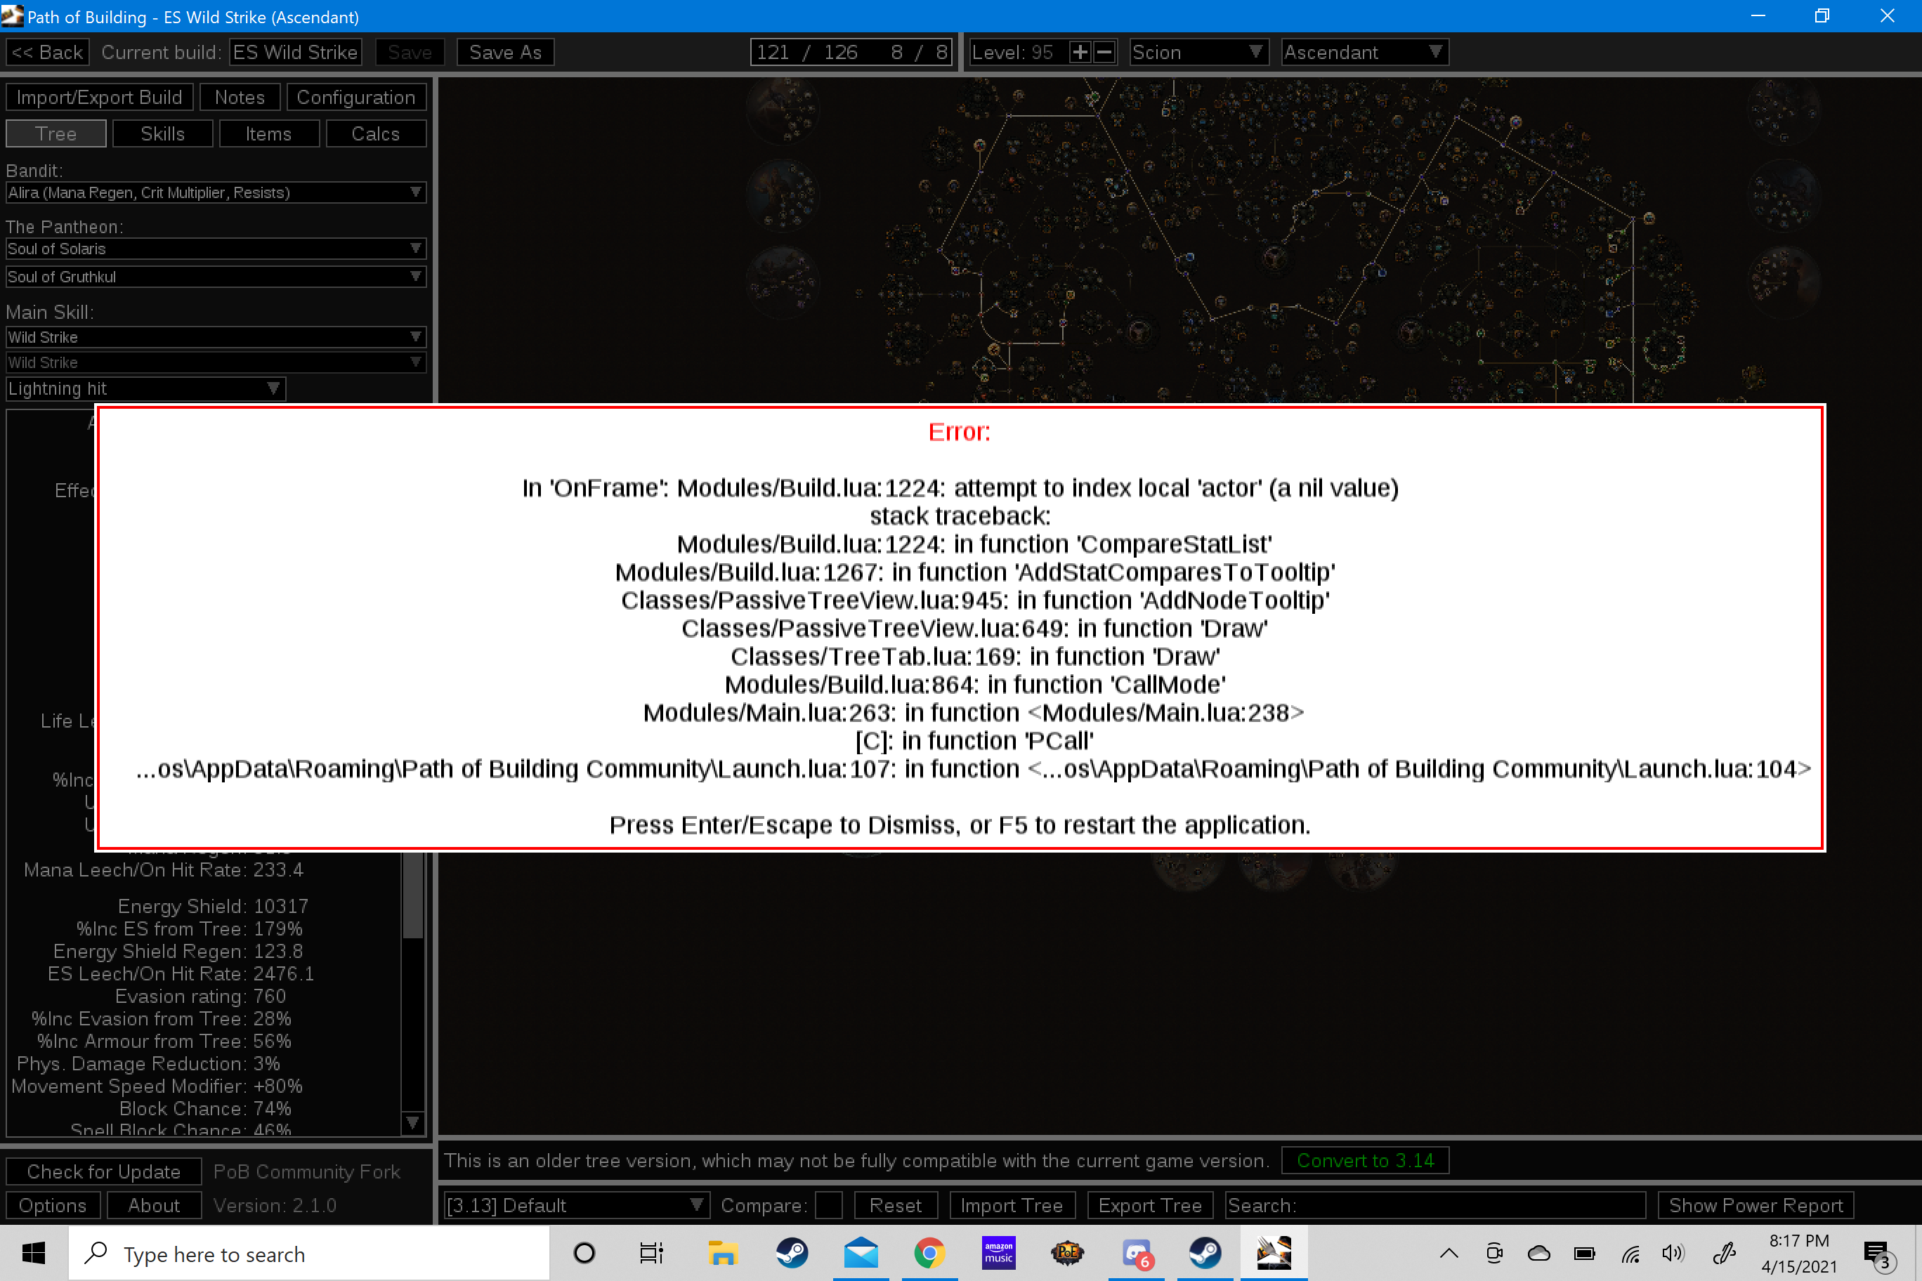Click Cortana circle icon
The width and height of the screenshot is (1922, 1281).
coord(584,1252)
